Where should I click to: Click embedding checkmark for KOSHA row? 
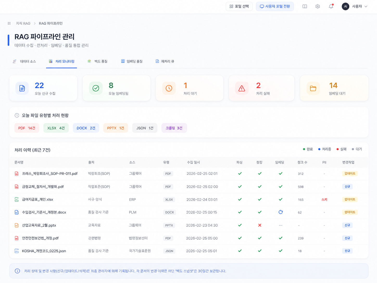click(x=281, y=251)
